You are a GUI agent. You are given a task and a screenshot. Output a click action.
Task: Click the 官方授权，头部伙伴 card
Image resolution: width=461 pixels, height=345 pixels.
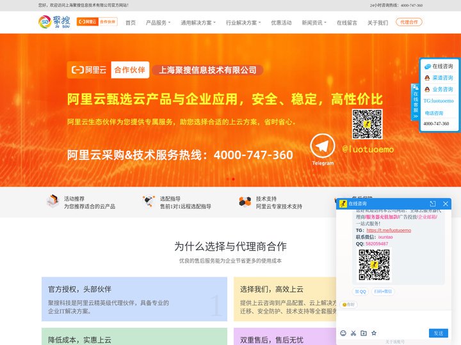134,299
